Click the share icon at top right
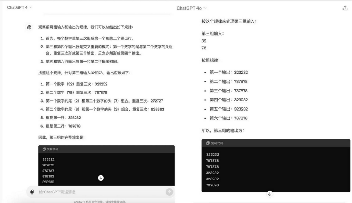 (345, 8)
